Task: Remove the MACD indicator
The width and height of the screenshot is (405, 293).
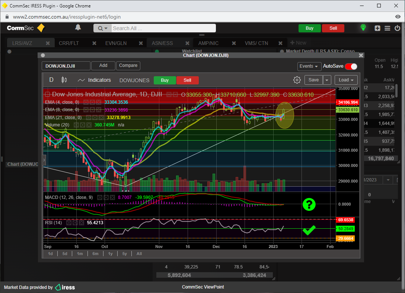Action: tap(112, 197)
